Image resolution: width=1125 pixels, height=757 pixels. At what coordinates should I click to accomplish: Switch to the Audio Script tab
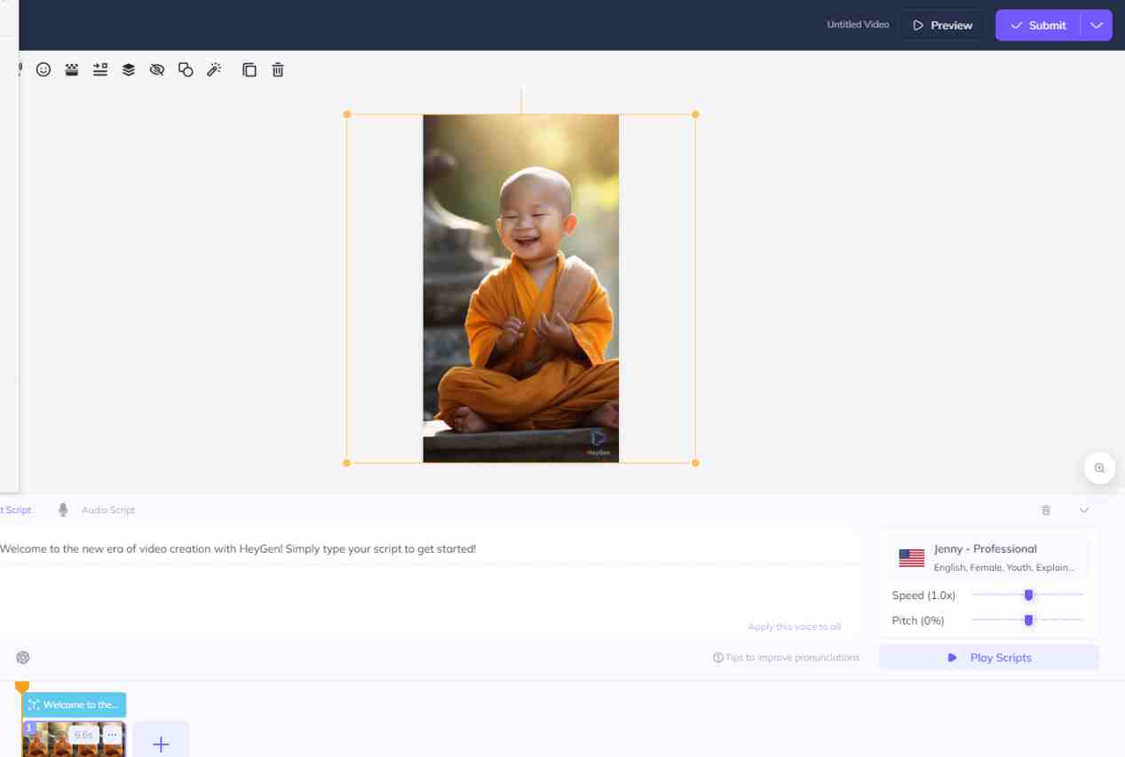click(x=98, y=510)
